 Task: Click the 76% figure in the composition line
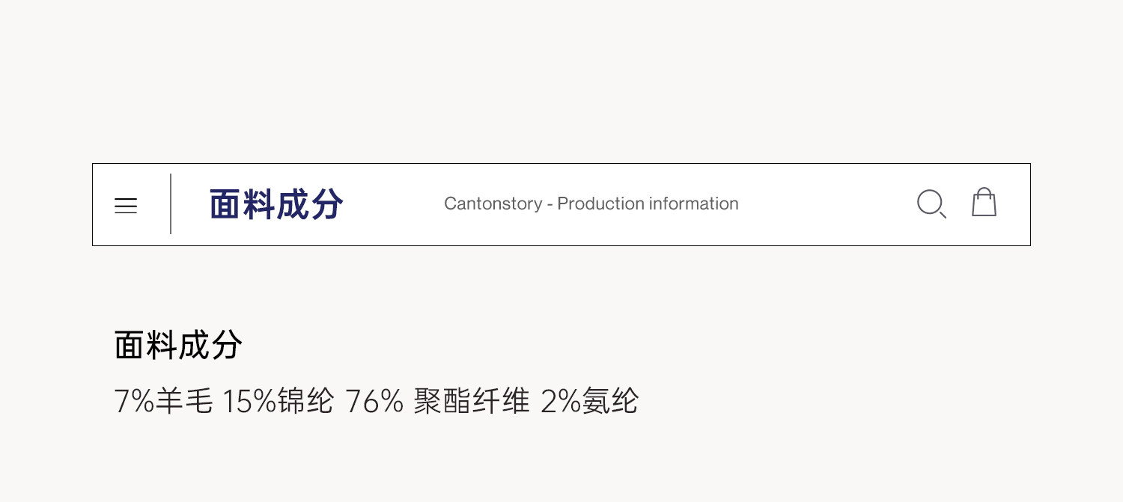(374, 402)
